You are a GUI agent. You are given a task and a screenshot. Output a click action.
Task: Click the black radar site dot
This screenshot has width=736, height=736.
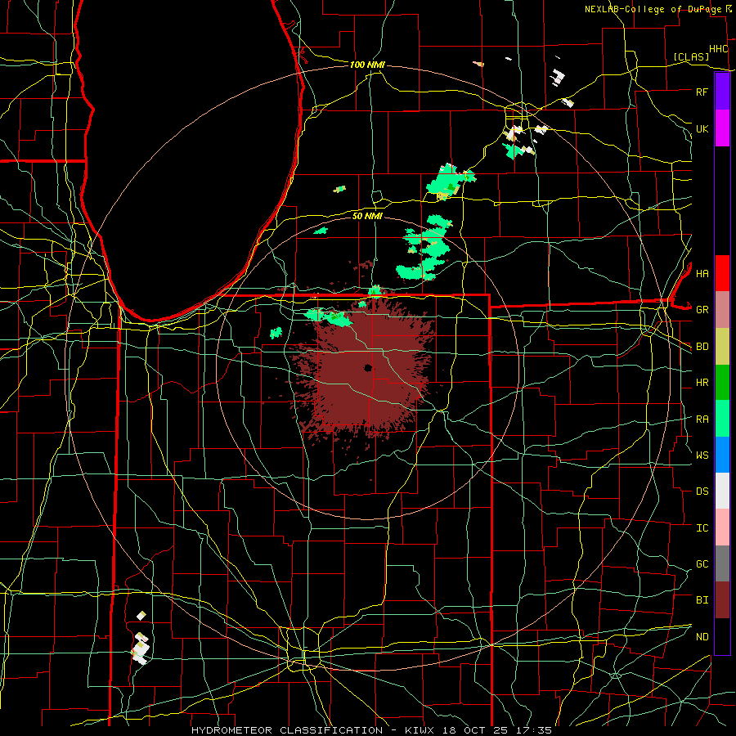point(368,368)
